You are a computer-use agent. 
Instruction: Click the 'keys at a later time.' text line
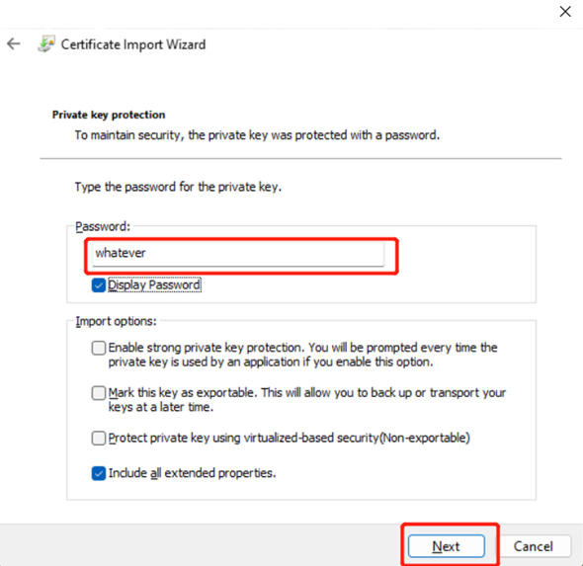pos(161,407)
